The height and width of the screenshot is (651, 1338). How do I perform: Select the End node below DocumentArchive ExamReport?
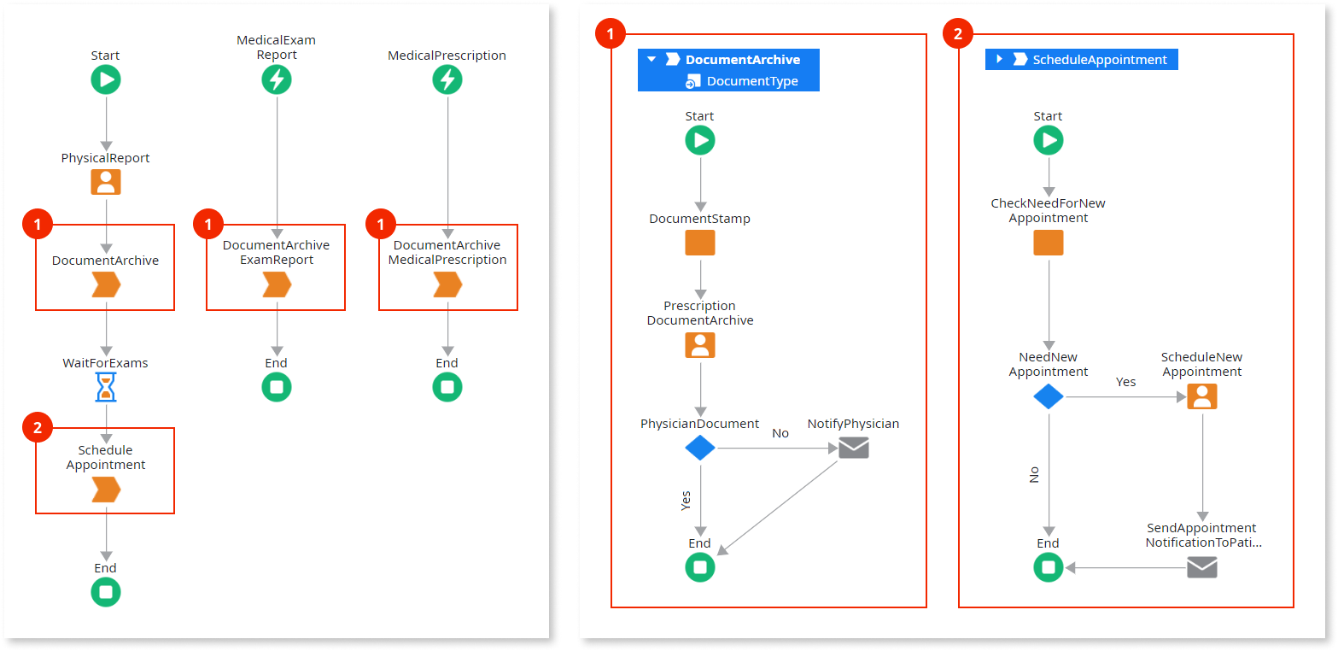click(277, 387)
